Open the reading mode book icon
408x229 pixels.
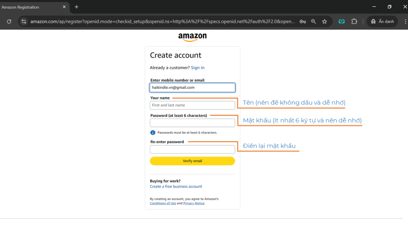coord(341,21)
